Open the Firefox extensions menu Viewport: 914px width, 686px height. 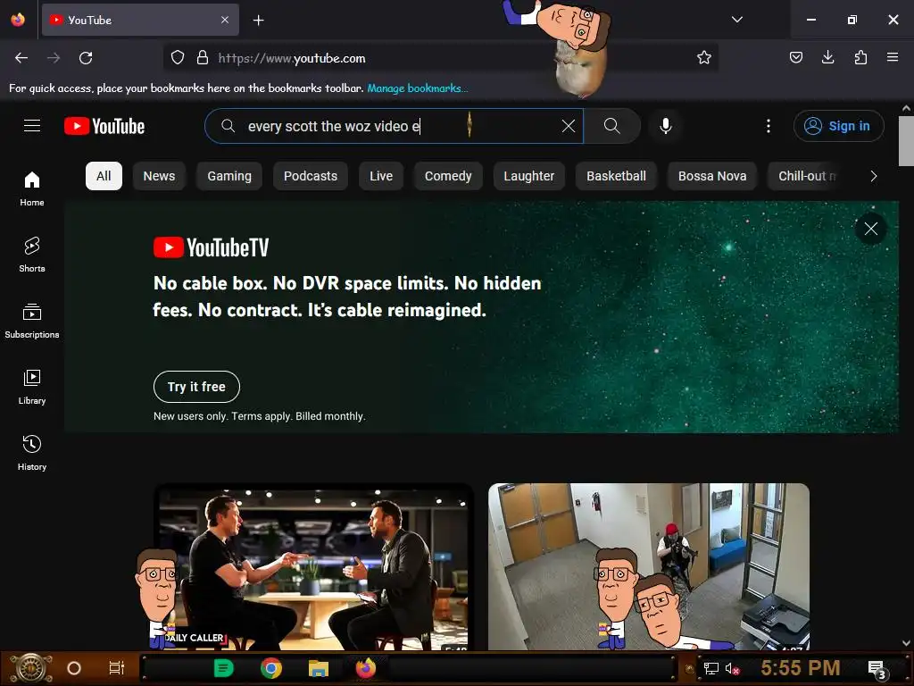(x=860, y=57)
